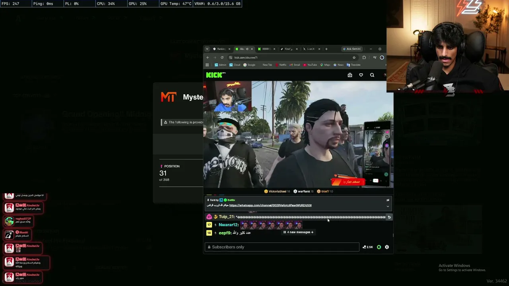Open the pinned WhatsApp channel link
The image size is (509, 286).
270,205
